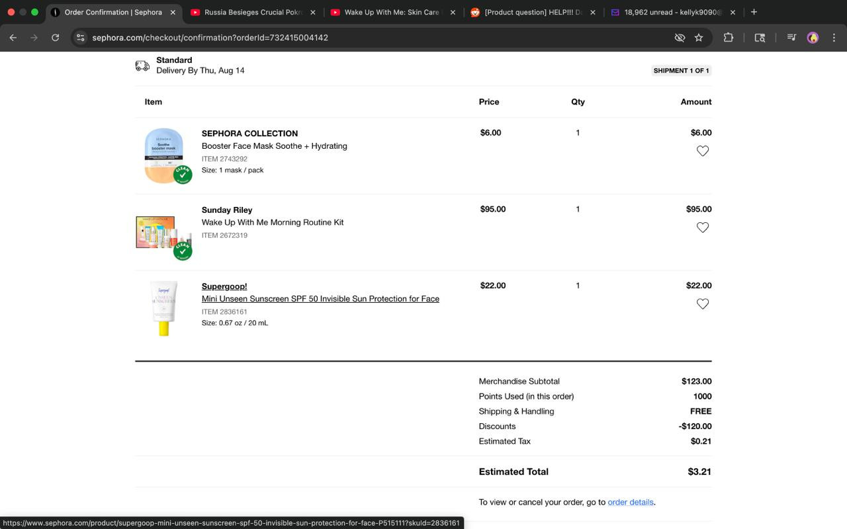This screenshot has width=847, height=529.
Task: Click the Supergoop sunscreen product thumbnail
Action: (163, 309)
